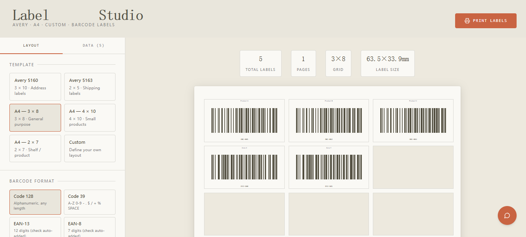
Task: Select the A4 — 3 × 8 template
Action: click(x=35, y=118)
